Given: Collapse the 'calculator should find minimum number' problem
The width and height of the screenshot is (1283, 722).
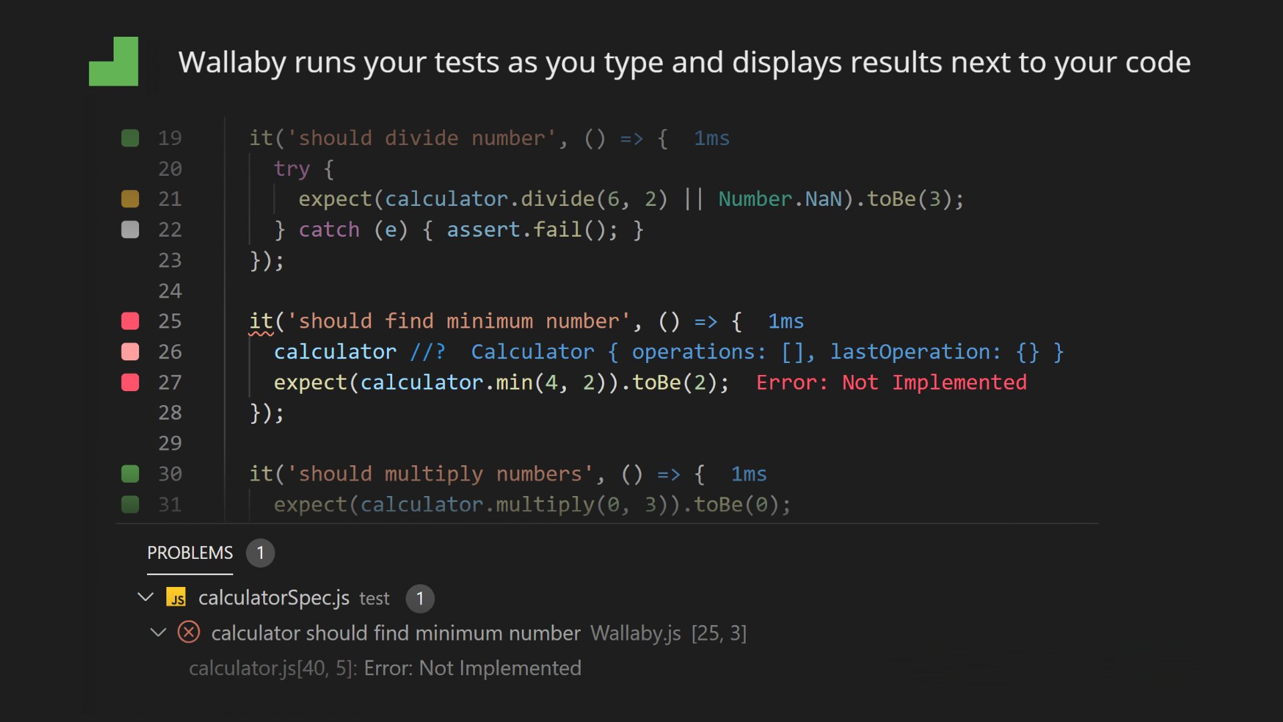Looking at the screenshot, I should tap(158, 632).
